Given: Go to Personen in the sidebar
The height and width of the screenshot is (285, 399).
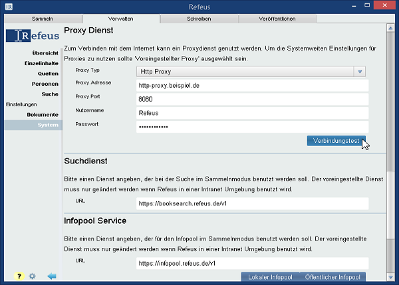Looking at the screenshot, I should pos(45,84).
